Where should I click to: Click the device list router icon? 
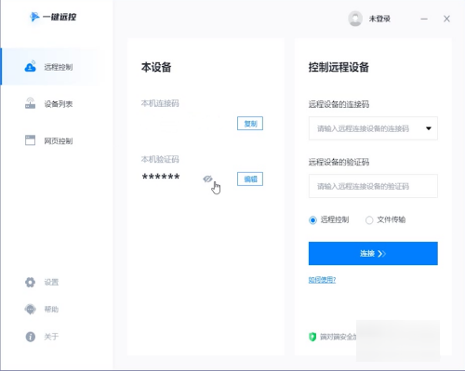(x=30, y=103)
